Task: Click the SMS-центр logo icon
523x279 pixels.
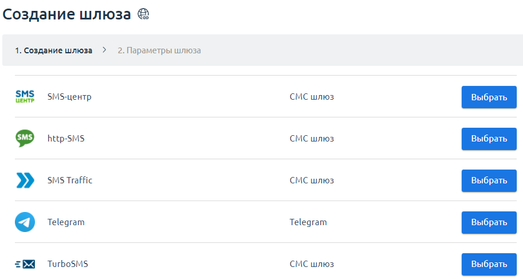Action: click(x=25, y=97)
